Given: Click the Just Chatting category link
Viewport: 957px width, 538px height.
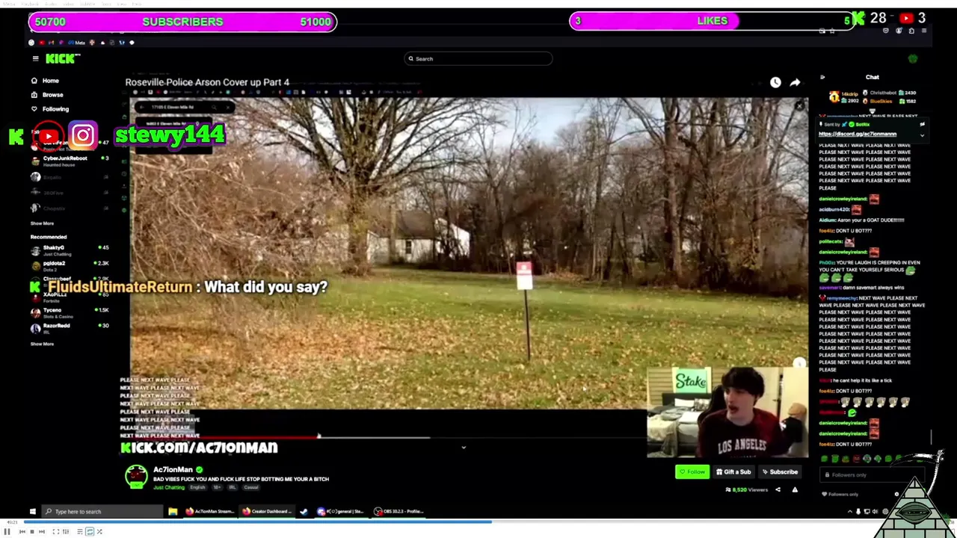Looking at the screenshot, I should (x=169, y=487).
